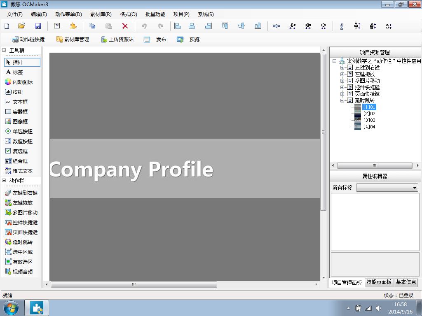The image size is (422, 316).
Task: Select the 闪动图标 flashing icon tool
Action: (x=19, y=82)
